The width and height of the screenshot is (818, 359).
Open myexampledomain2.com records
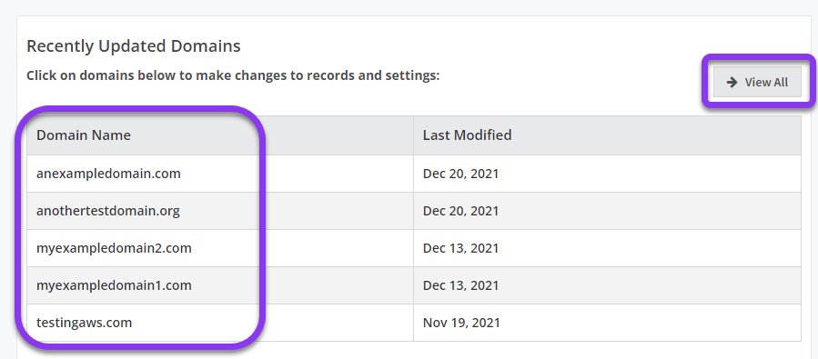pyautogui.click(x=114, y=248)
